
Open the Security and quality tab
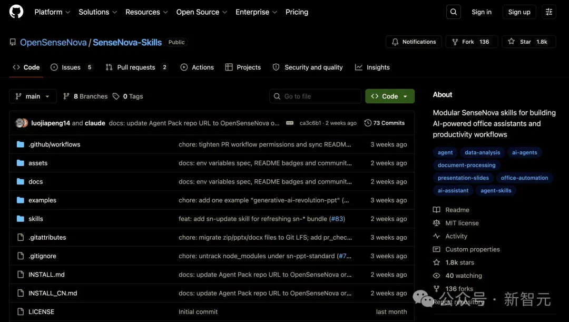(x=308, y=67)
